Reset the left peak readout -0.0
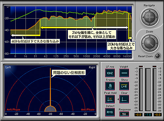 [x=138, y=115]
